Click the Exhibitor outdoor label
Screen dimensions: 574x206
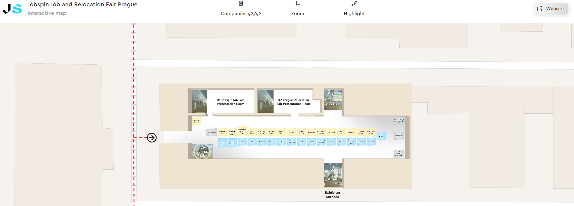(332, 195)
